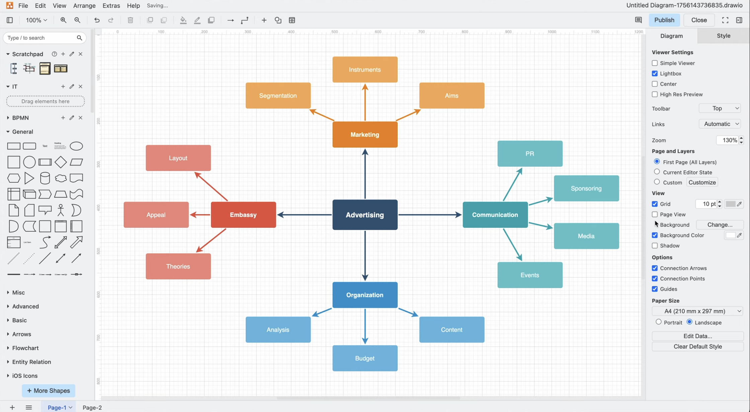Click the Publish button

tap(664, 20)
